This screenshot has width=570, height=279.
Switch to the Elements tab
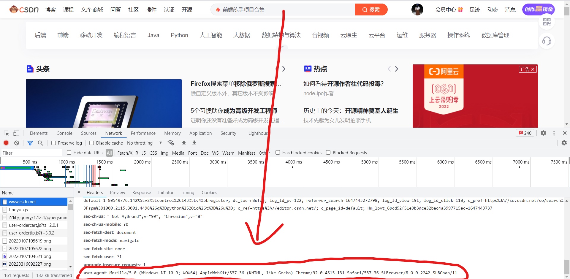(x=39, y=133)
